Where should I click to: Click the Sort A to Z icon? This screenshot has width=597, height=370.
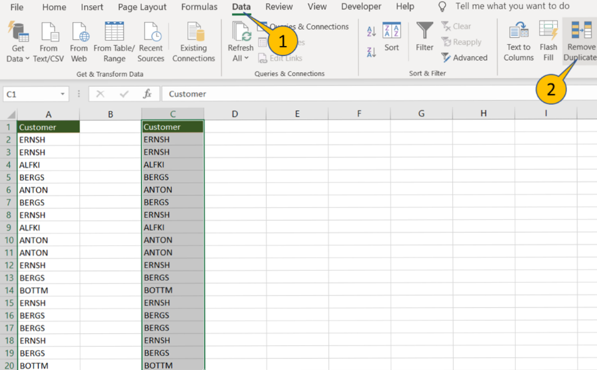pos(371,31)
